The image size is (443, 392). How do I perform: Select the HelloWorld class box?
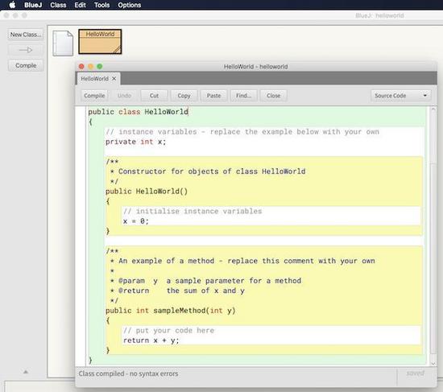(x=100, y=42)
